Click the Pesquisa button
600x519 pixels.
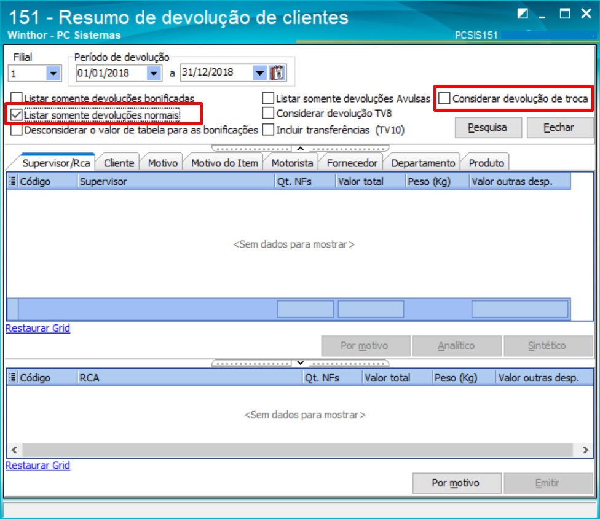click(x=488, y=127)
